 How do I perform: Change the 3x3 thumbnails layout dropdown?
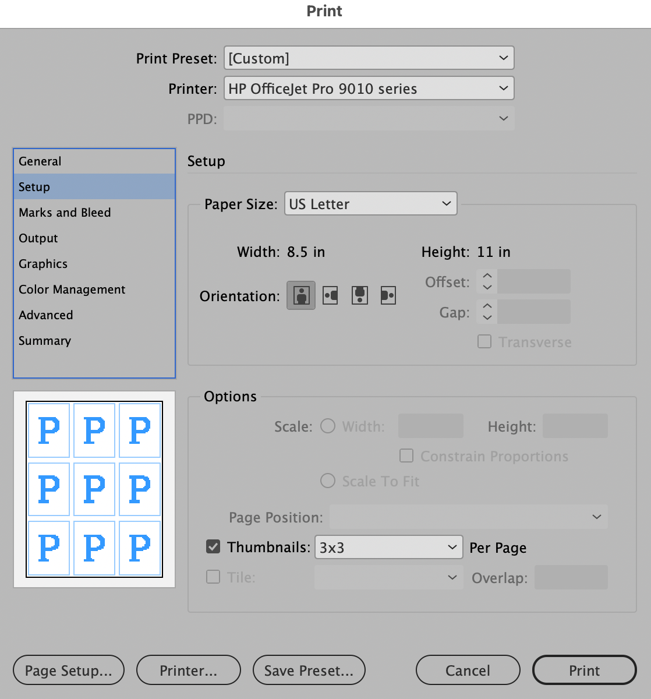(x=388, y=547)
